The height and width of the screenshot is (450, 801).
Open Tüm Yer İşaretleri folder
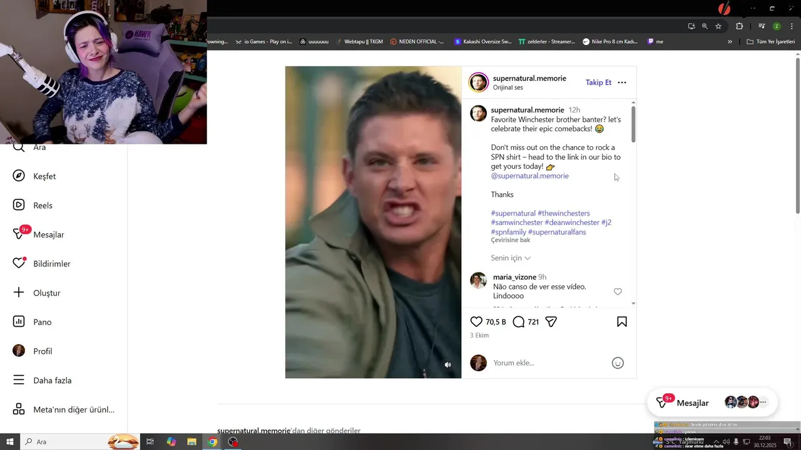coord(770,42)
